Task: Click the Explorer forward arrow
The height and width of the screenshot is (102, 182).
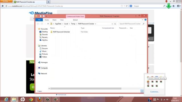Action: coord(42,24)
